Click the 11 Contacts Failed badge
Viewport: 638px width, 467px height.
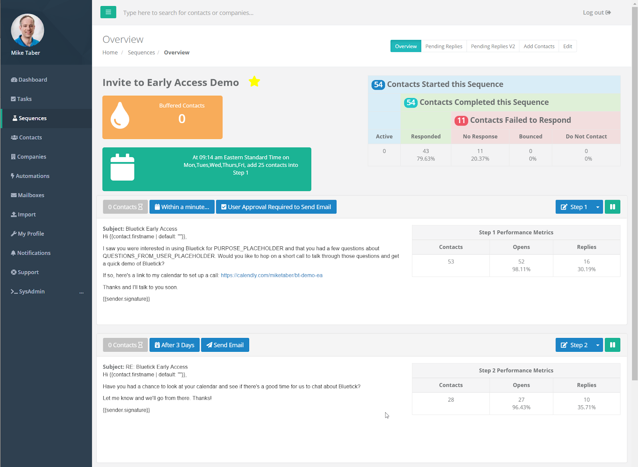click(x=461, y=120)
